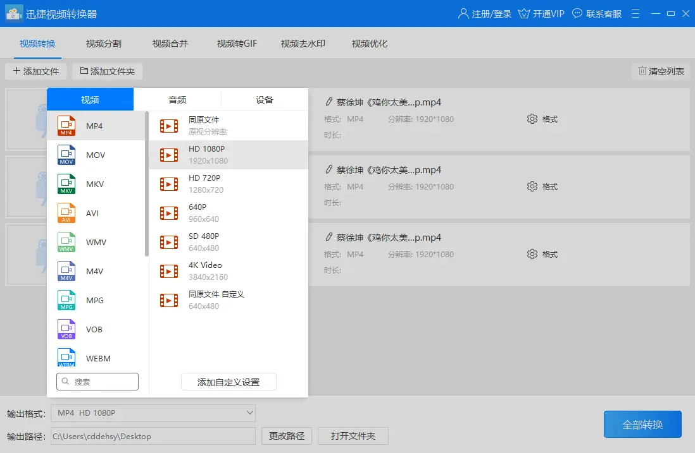Click the 3840x2160 resolution text
Viewport: 695px width, 453px height.
pos(208,277)
